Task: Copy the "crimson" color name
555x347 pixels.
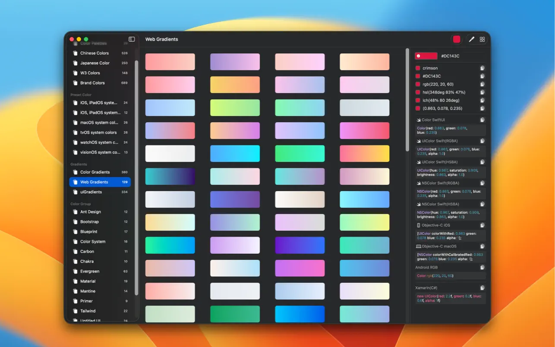Action: point(482,68)
